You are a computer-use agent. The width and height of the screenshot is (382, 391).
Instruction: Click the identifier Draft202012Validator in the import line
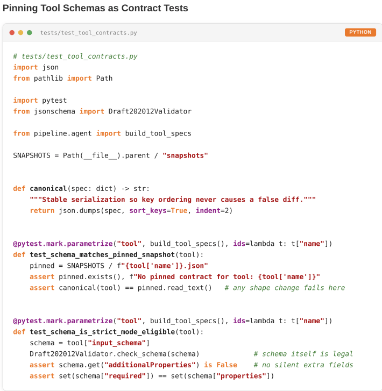(x=150, y=111)
